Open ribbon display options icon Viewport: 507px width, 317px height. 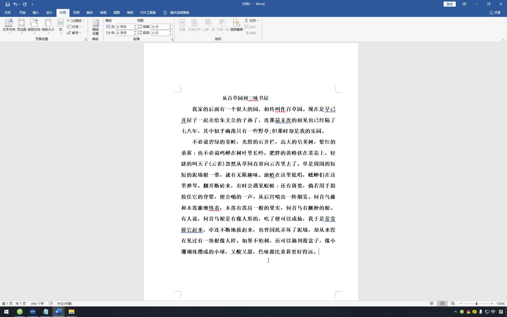[x=464, y=4]
